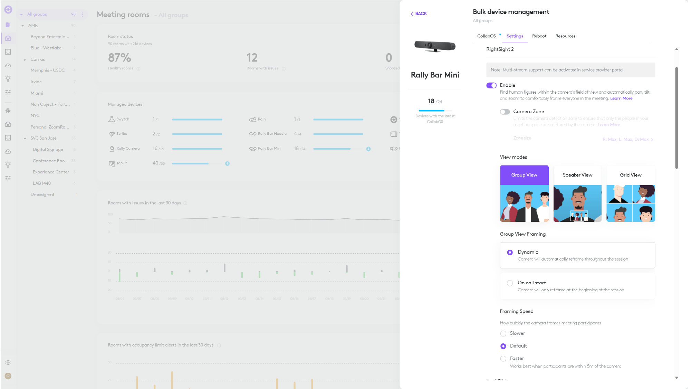Select On call start framing option

(510, 283)
